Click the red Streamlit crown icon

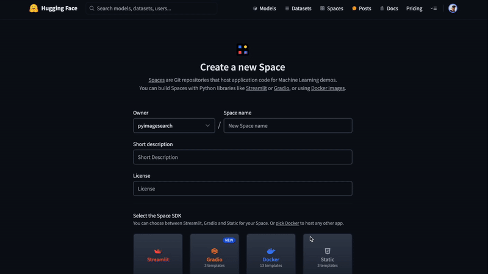tap(158, 251)
